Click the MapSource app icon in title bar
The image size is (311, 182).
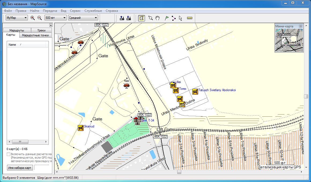pos(4,3)
